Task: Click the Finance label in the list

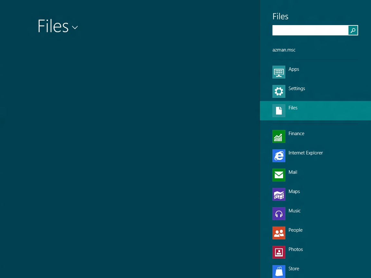Action: (x=296, y=134)
